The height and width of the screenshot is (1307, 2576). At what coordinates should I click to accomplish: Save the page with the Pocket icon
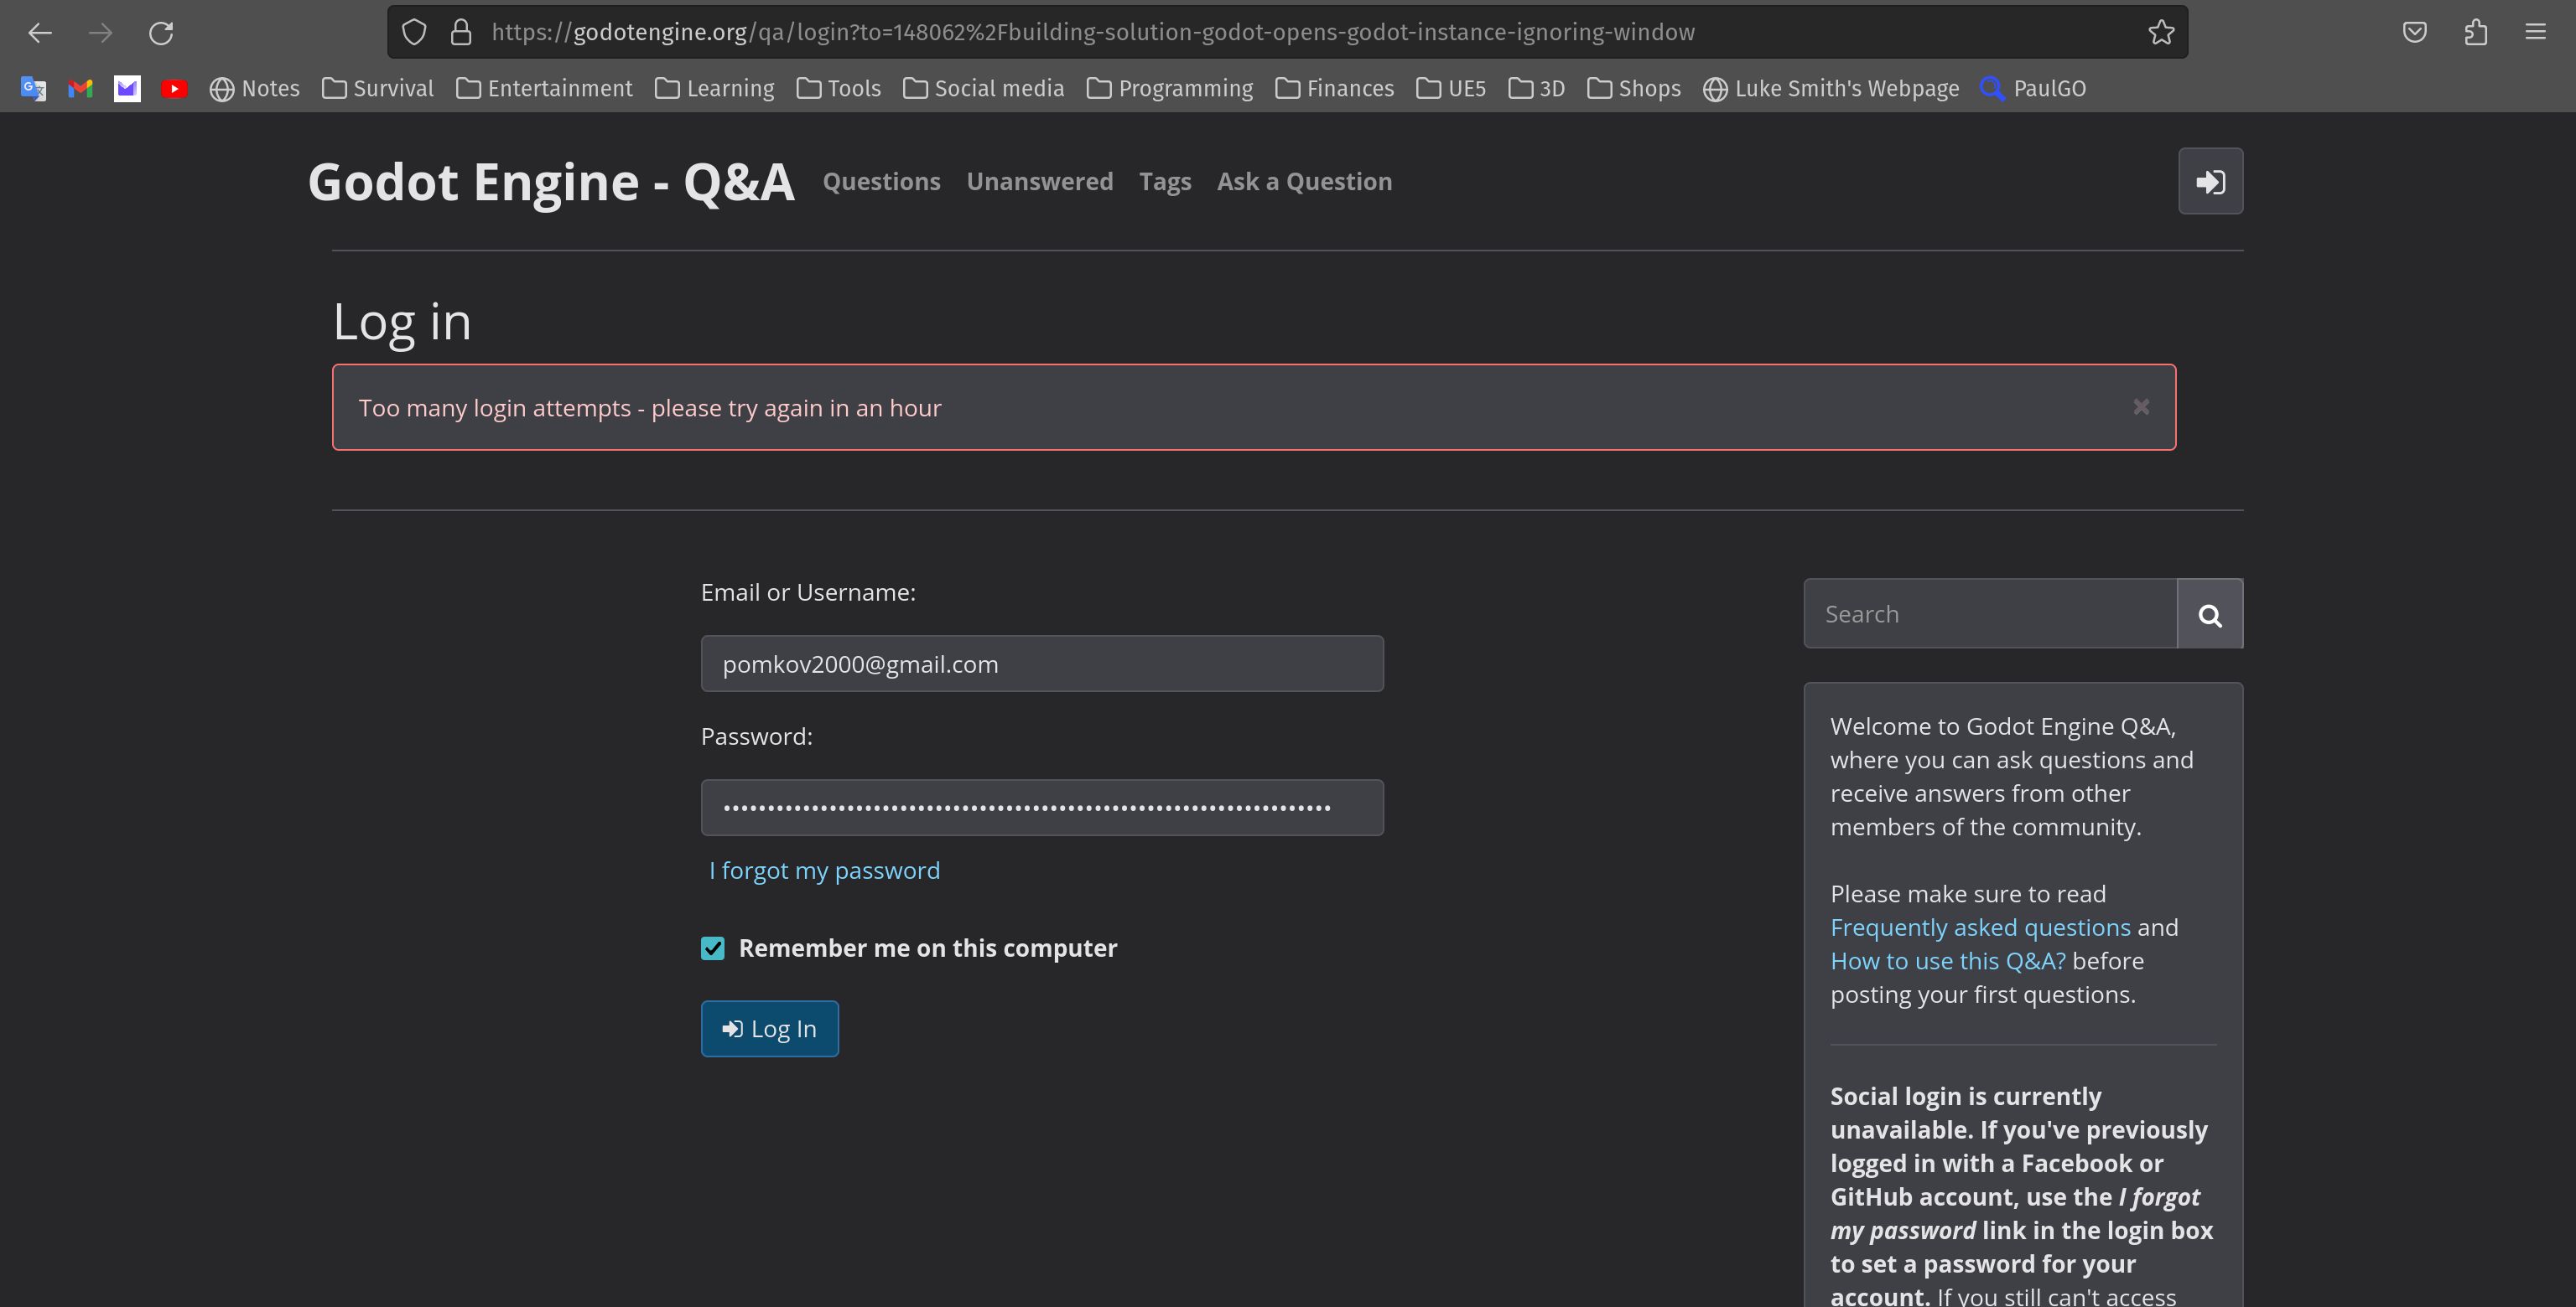2416,32
